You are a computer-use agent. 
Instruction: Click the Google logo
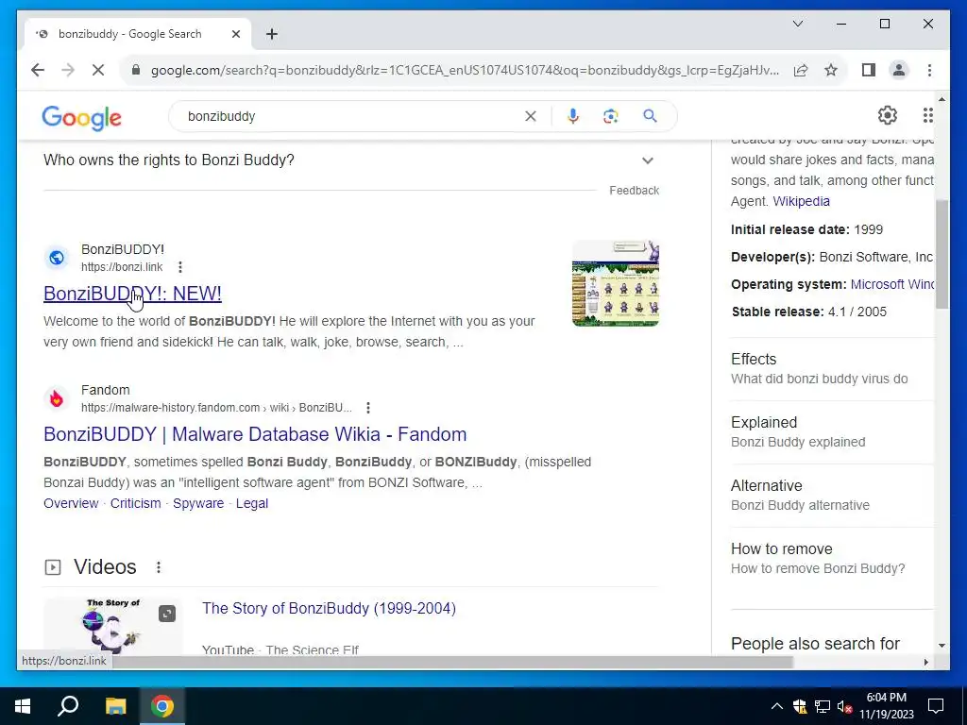(x=81, y=117)
